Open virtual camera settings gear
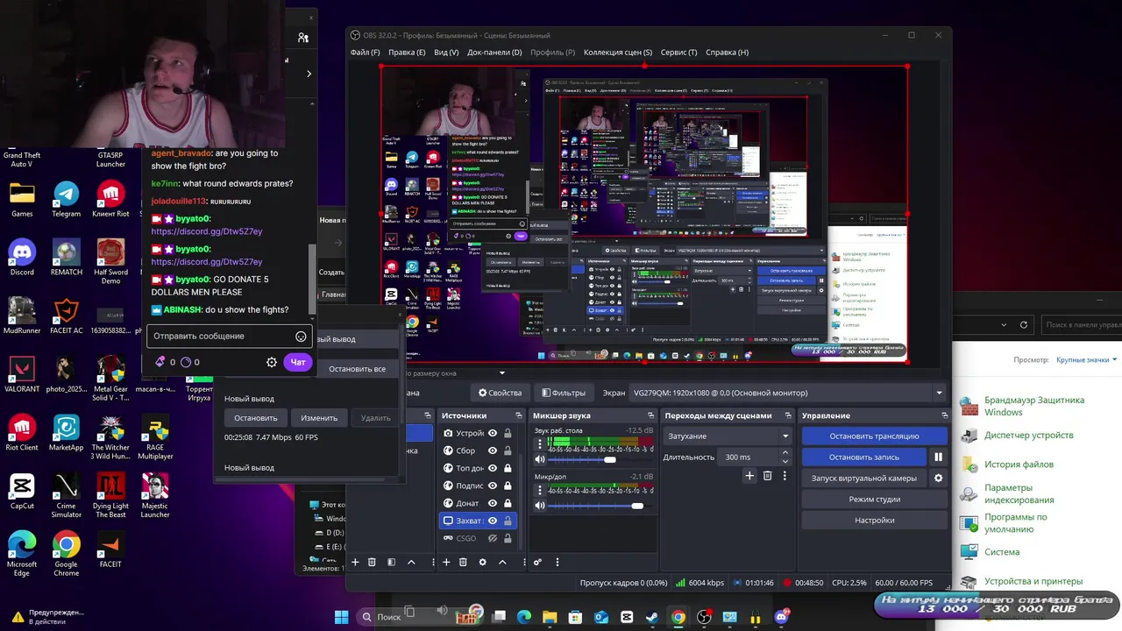1122x631 pixels. [938, 478]
